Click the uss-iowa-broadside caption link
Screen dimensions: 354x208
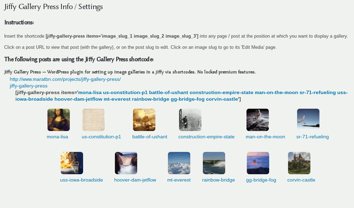[x=81, y=180]
